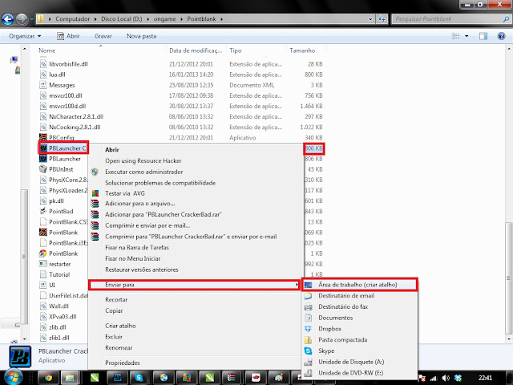
Task: Click Computador in the address breadcrumb
Action: [72, 19]
